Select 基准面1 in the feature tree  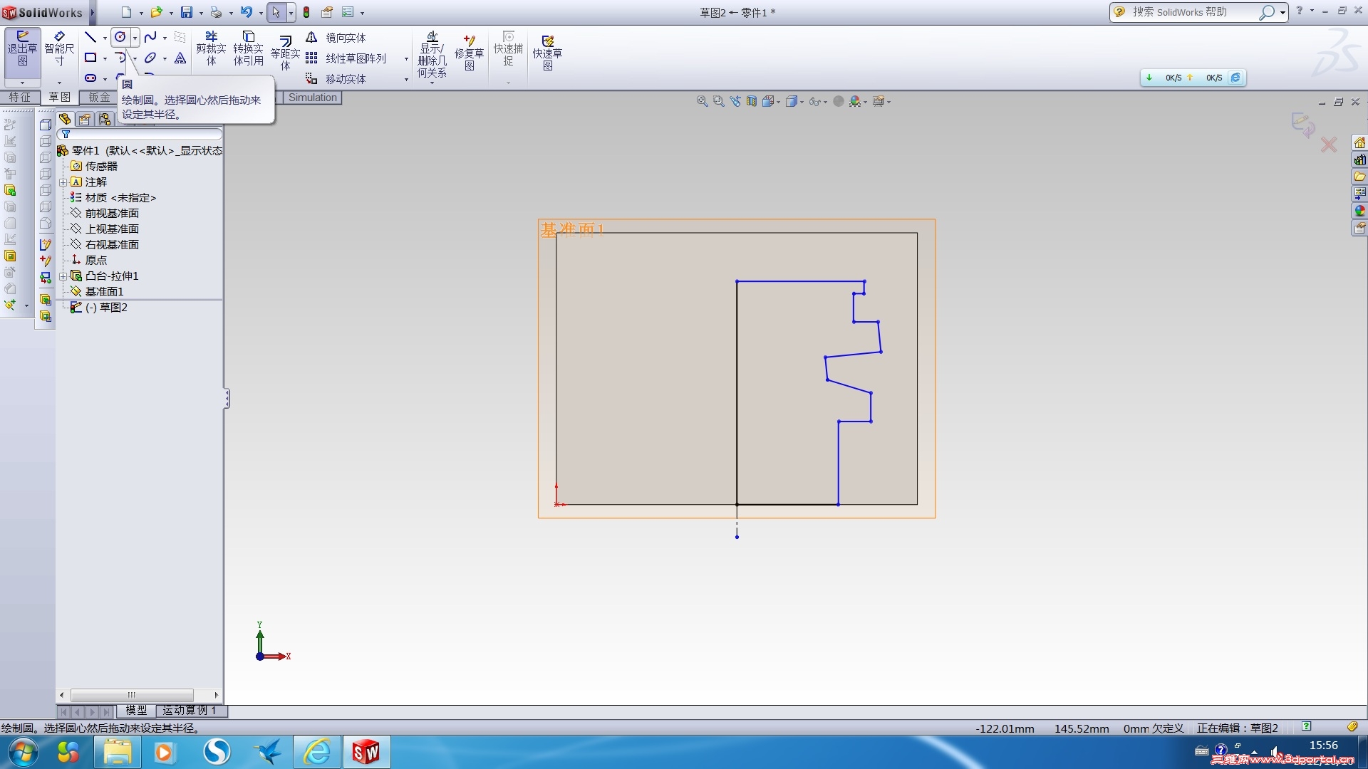point(104,292)
